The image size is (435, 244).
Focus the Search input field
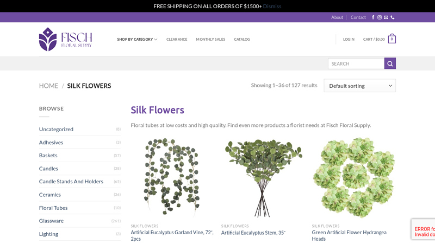click(356, 63)
